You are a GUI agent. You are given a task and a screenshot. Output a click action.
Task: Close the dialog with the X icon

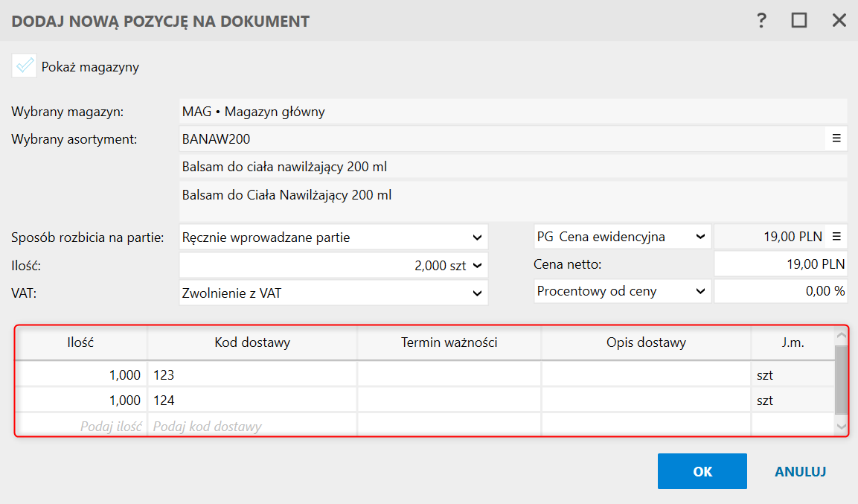click(839, 21)
